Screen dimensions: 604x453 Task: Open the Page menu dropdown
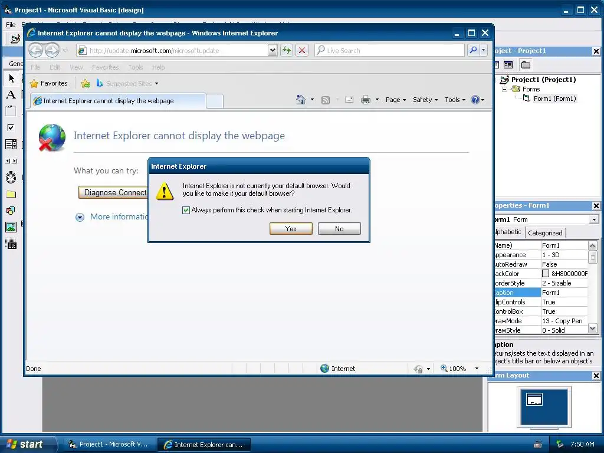pyautogui.click(x=396, y=100)
